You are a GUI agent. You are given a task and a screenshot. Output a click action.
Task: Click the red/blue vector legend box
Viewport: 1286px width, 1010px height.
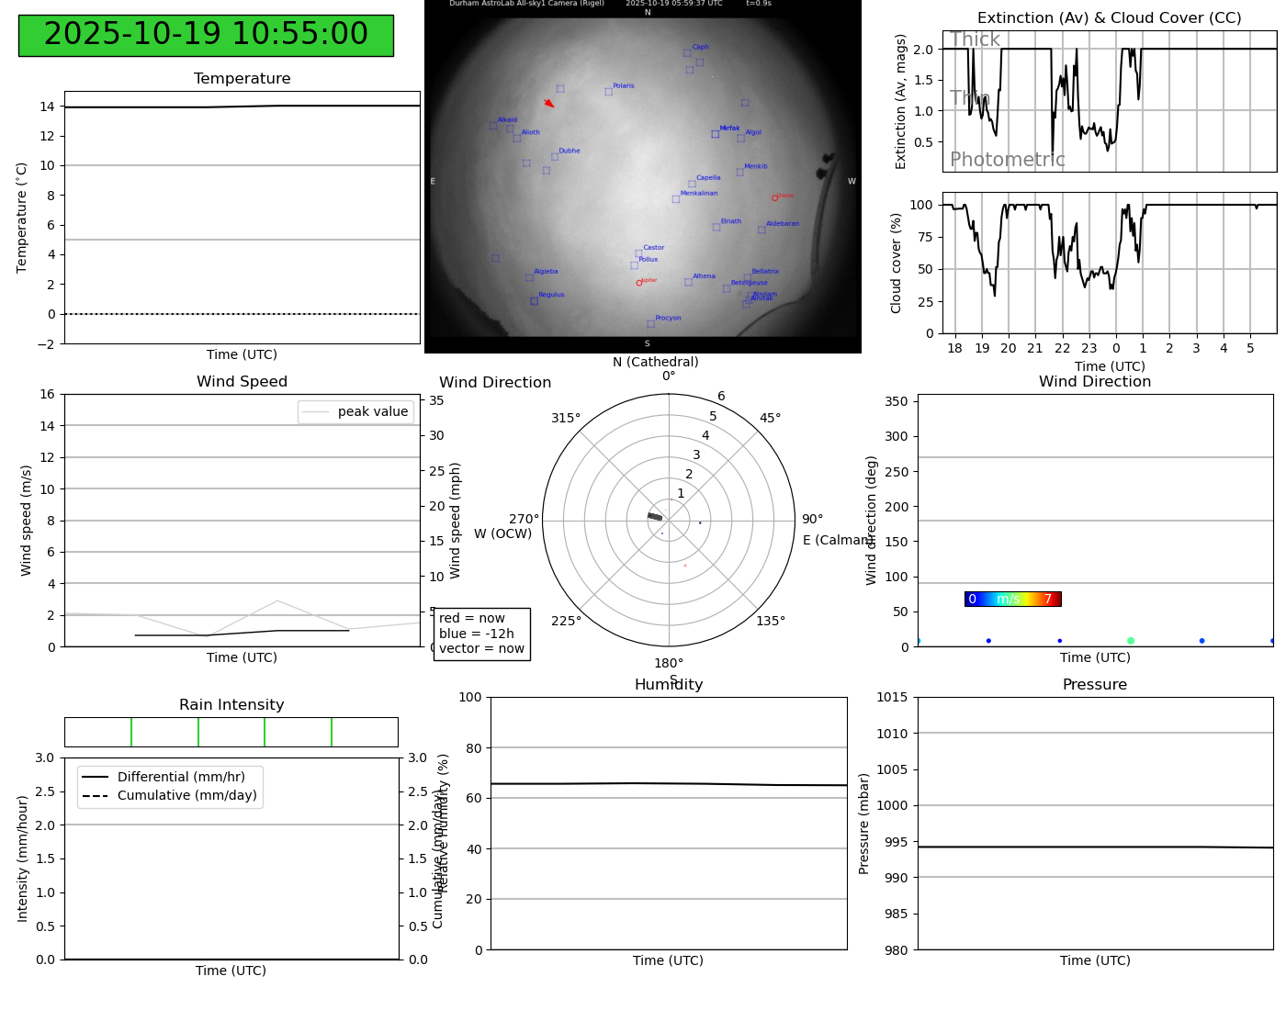click(x=481, y=634)
